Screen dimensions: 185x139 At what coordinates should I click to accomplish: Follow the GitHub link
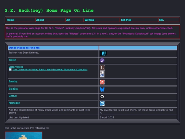[x=13, y=96]
